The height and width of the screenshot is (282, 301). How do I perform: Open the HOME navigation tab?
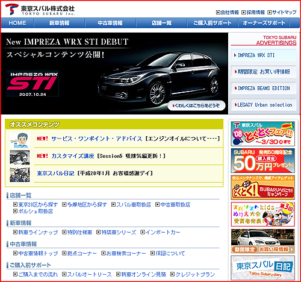[x=17, y=23]
